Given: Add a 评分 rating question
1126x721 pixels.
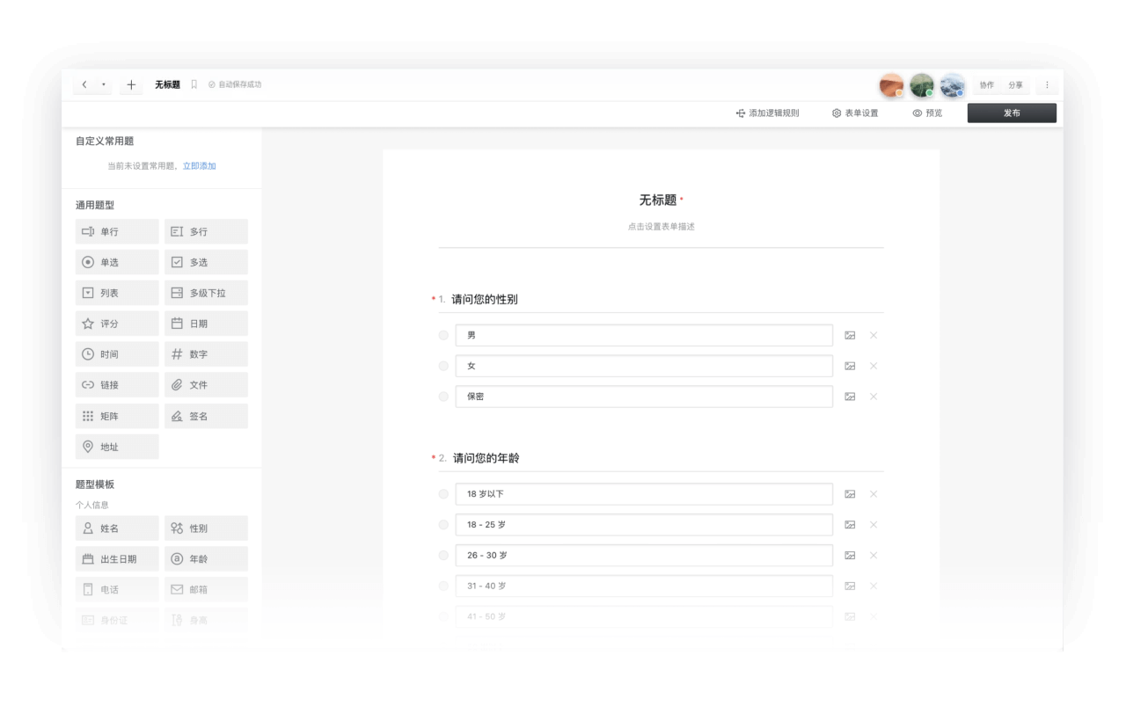Looking at the screenshot, I should click(x=117, y=324).
